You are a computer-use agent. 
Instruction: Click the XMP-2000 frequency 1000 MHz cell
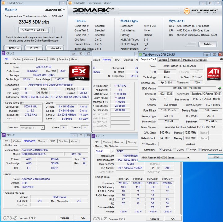point(152,183)
